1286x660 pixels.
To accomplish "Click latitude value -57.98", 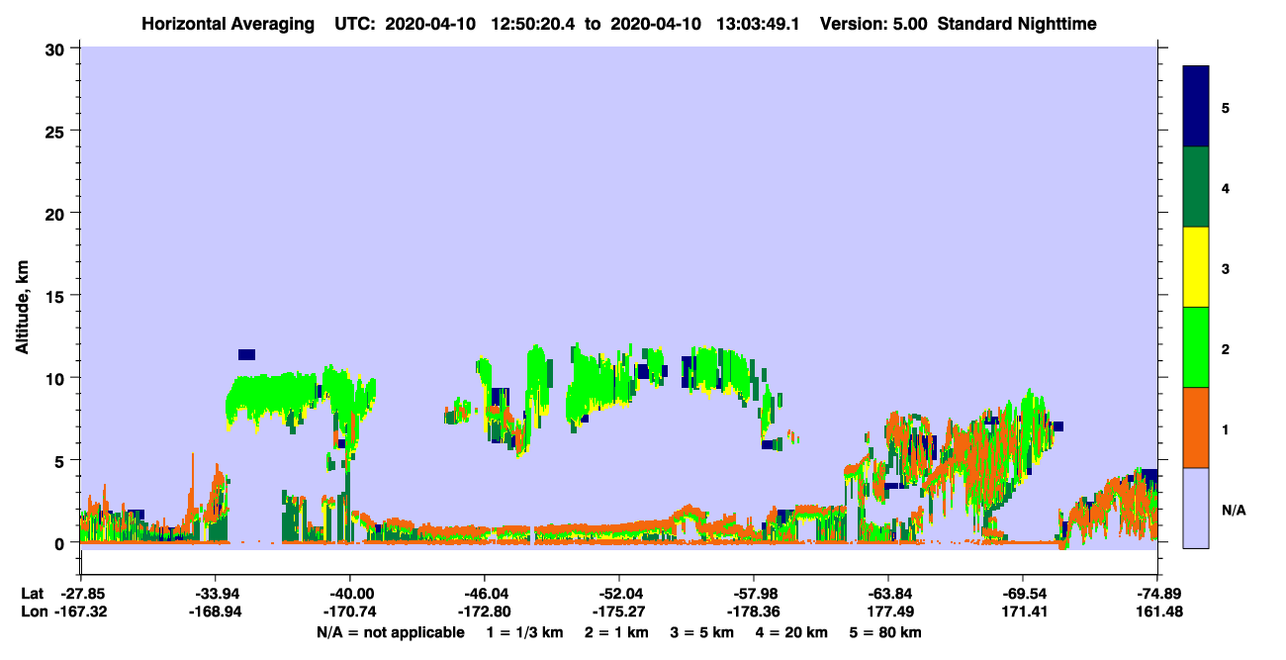I will click(x=754, y=594).
